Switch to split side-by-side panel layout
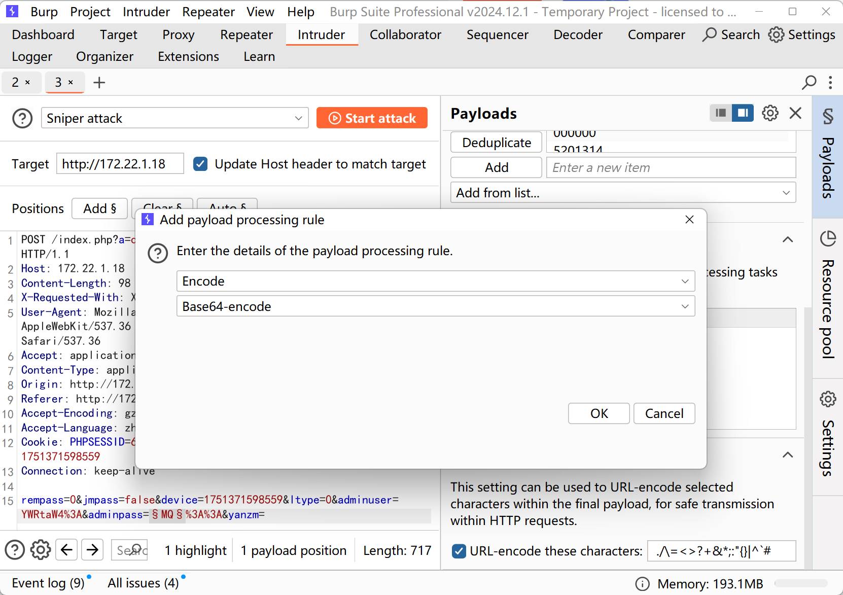The height and width of the screenshot is (595, 843). click(743, 113)
